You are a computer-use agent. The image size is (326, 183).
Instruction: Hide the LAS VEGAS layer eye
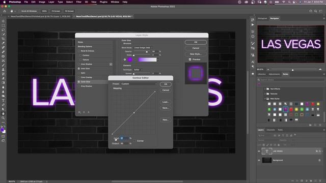[259, 151]
